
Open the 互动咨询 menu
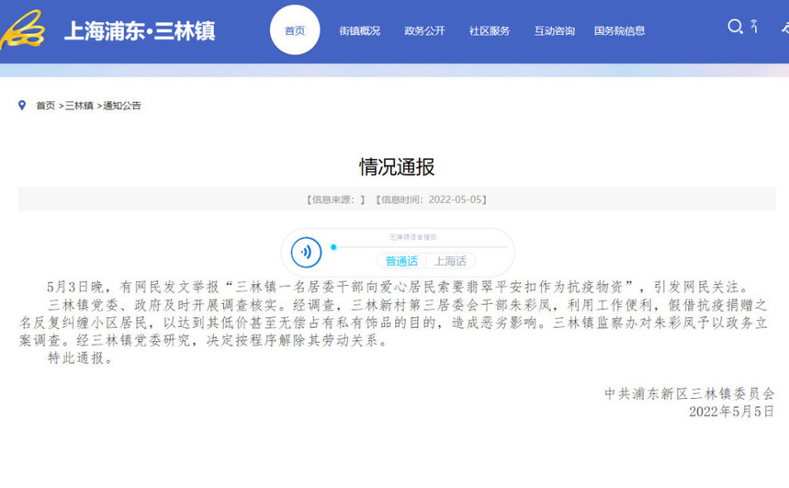555,30
